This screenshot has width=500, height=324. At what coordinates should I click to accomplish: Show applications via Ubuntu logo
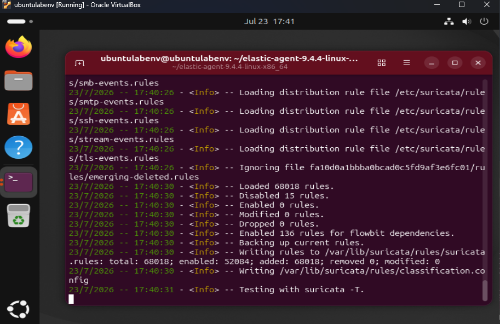[x=19, y=309]
